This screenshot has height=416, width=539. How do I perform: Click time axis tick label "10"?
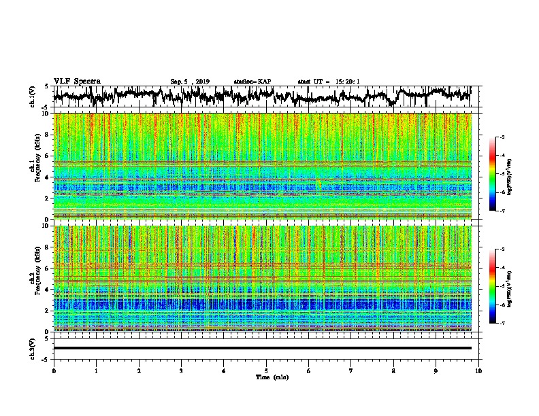coord(478,371)
